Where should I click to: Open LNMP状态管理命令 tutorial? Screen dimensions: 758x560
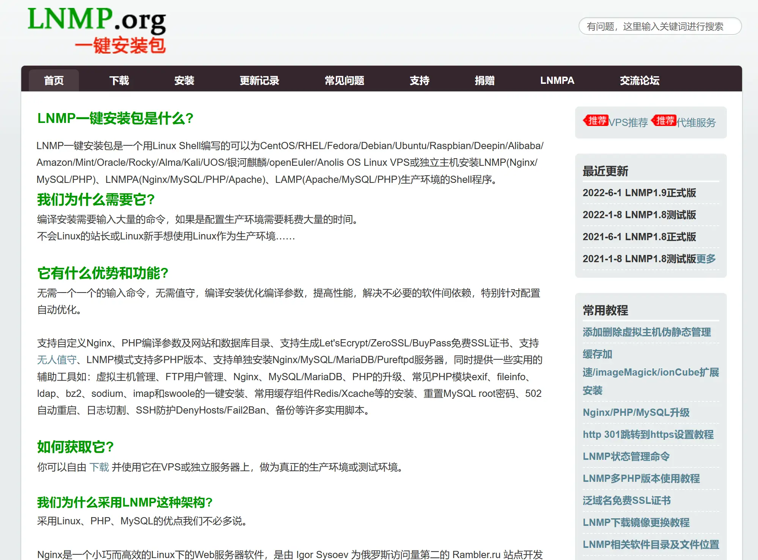[x=626, y=456]
